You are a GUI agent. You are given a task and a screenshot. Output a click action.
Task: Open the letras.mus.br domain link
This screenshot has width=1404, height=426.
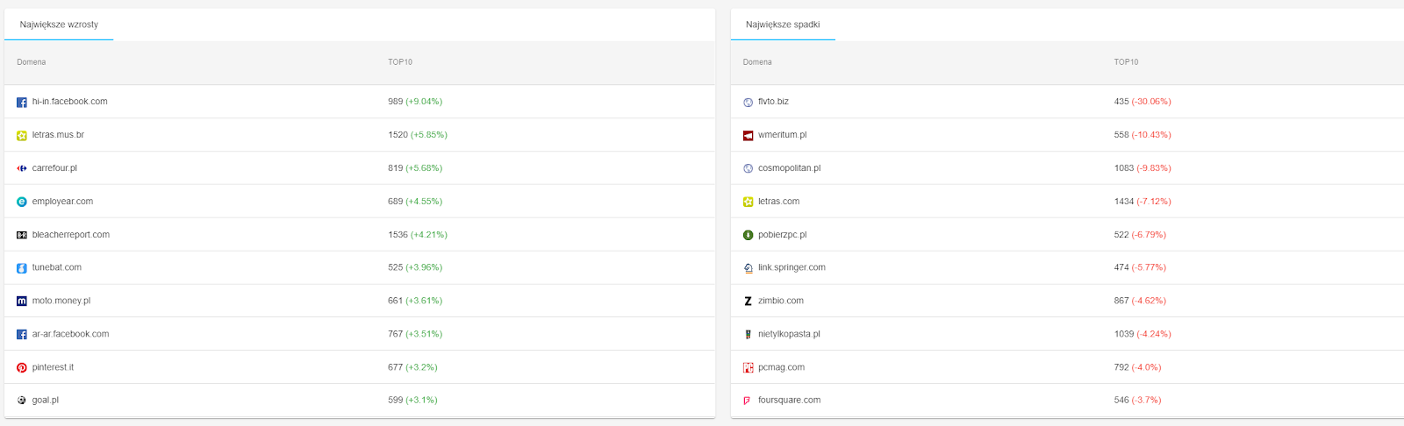(x=58, y=135)
